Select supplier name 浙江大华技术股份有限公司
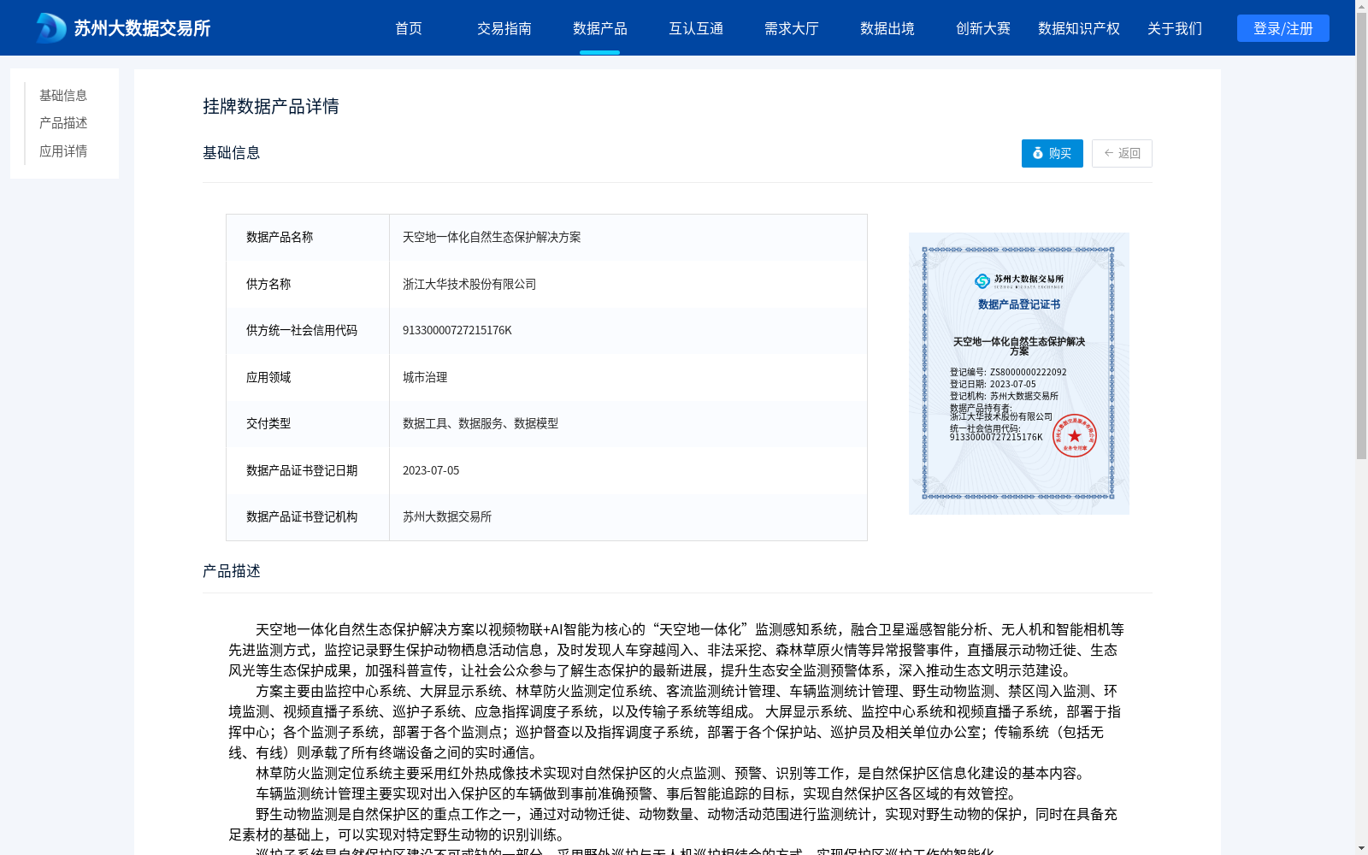 pos(469,284)
